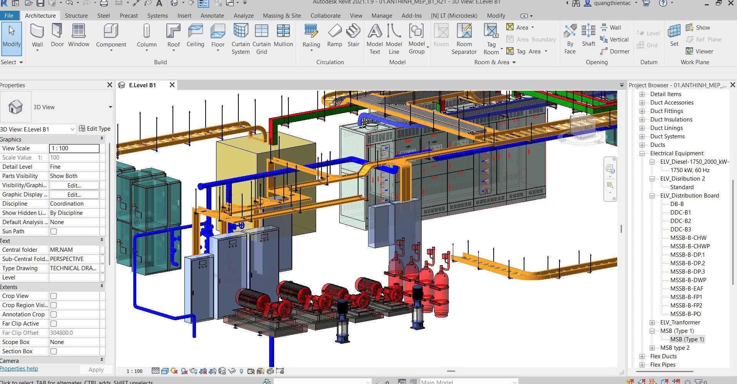Open the 3D View: E.Level B1 instance dropdown
The height and width of the screenshot is (384, 737).
tap(72, 129)
